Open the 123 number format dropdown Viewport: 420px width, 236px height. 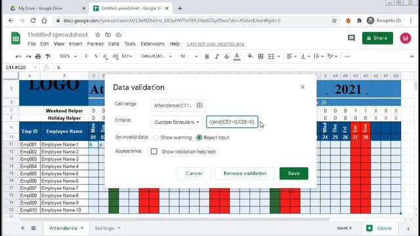(127, 56)
